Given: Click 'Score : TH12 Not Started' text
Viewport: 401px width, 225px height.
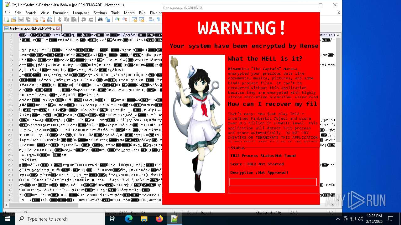Looking at the screenshot, I should coord(257,164).
